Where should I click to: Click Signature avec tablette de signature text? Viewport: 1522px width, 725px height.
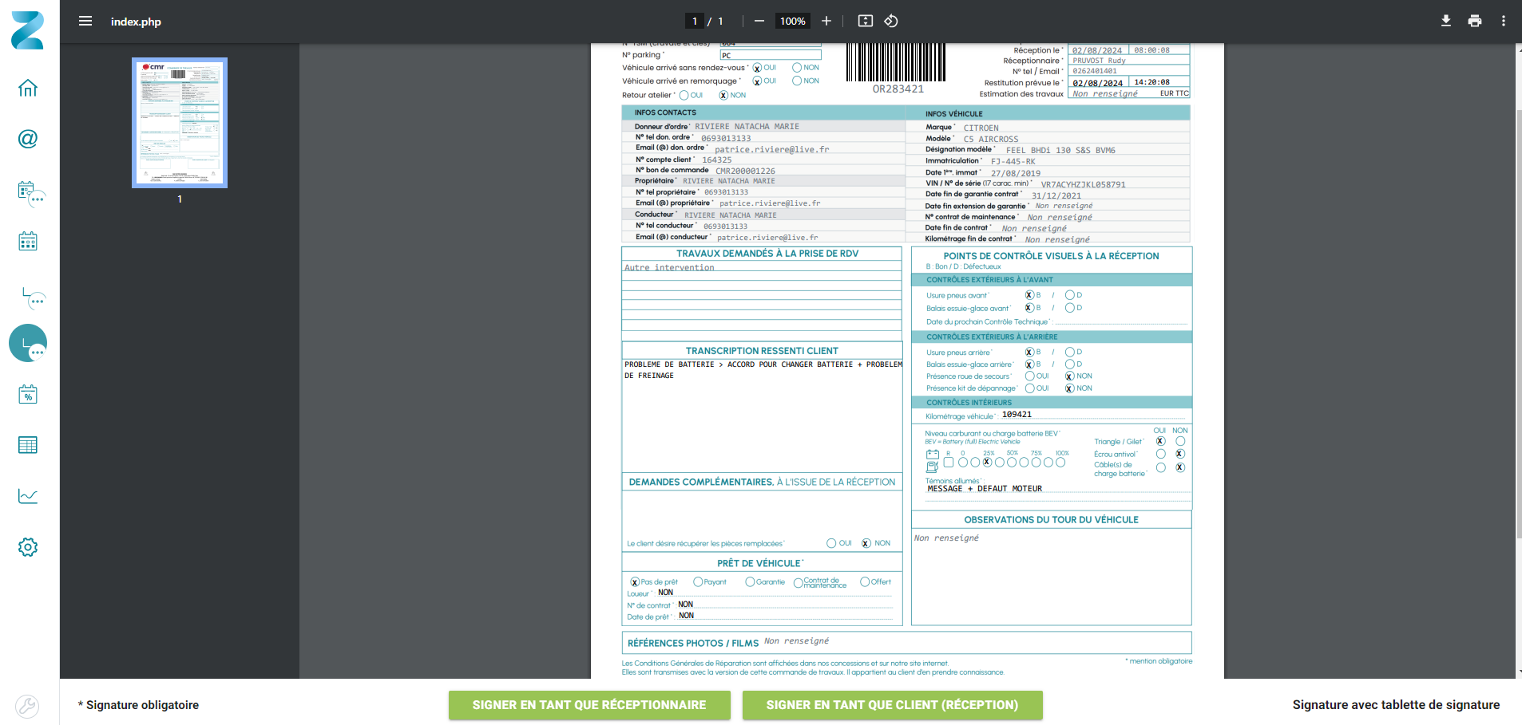pos(1396,705)
